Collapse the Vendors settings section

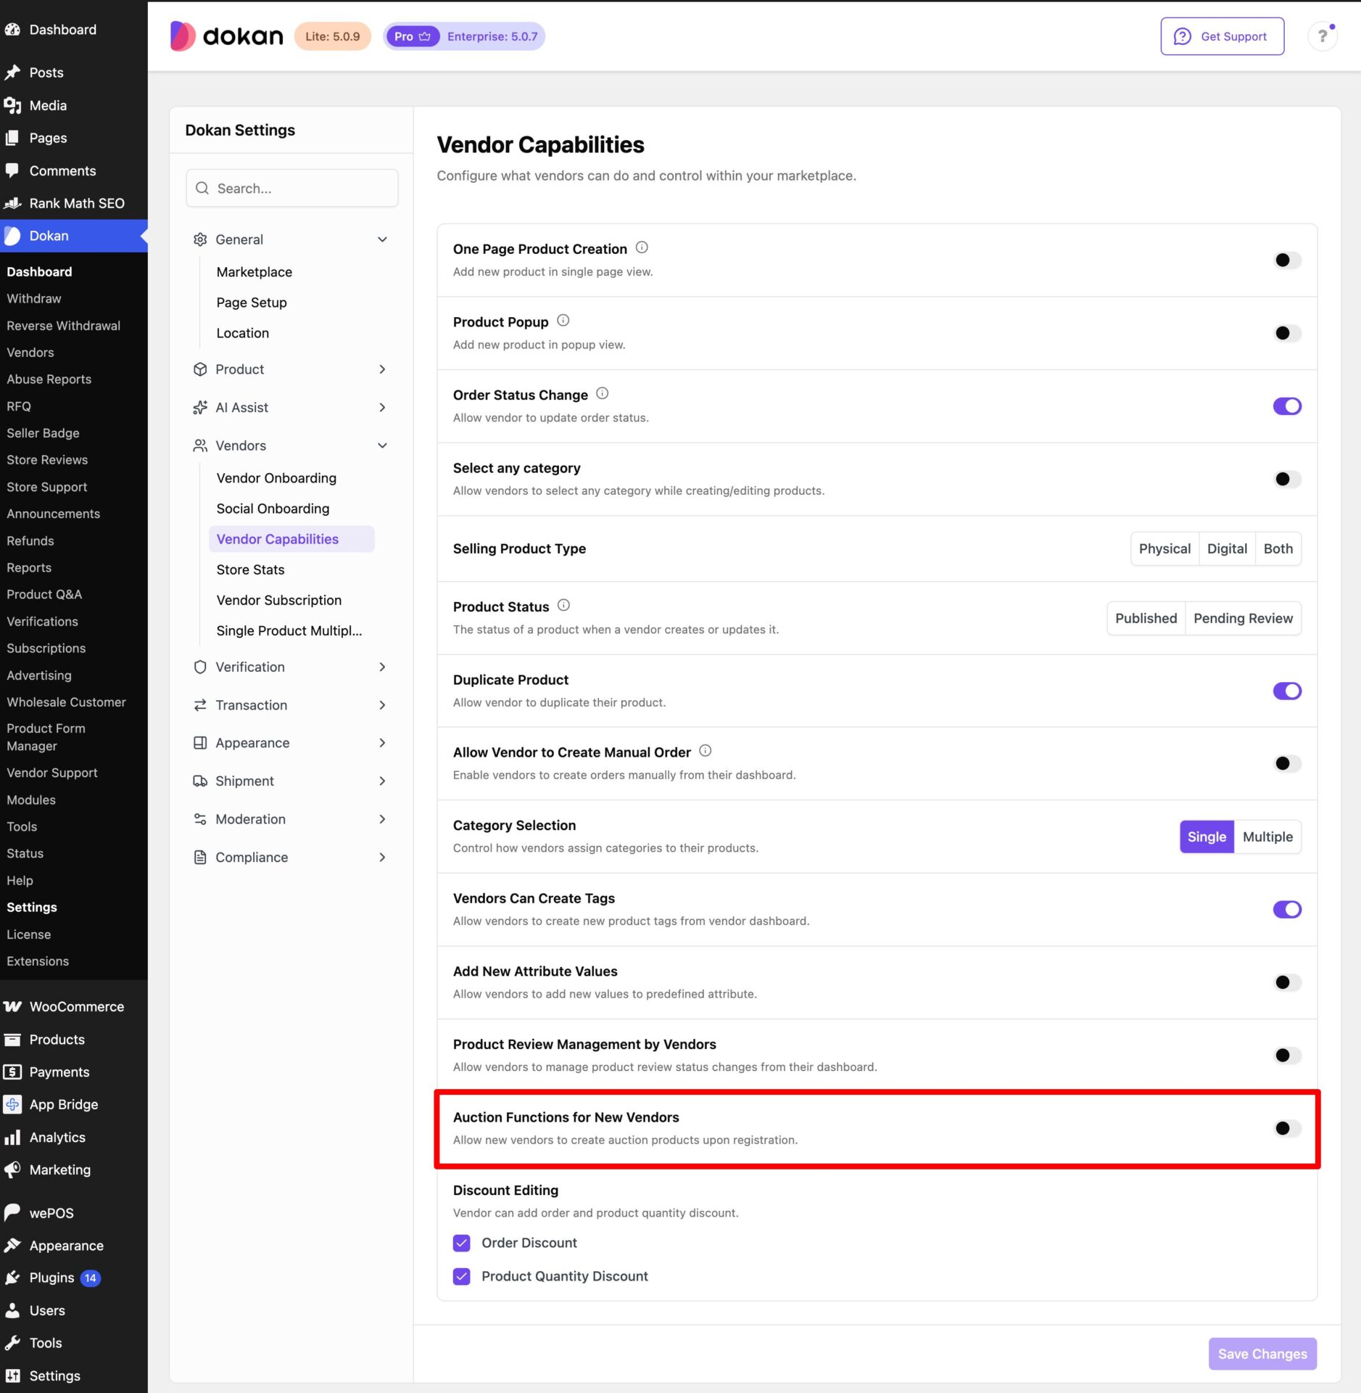[x=291, y=445]
